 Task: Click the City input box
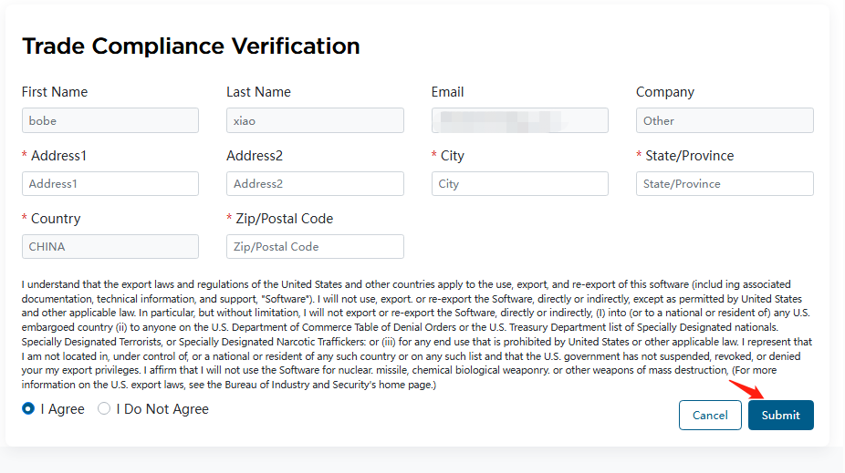[519, 183]
